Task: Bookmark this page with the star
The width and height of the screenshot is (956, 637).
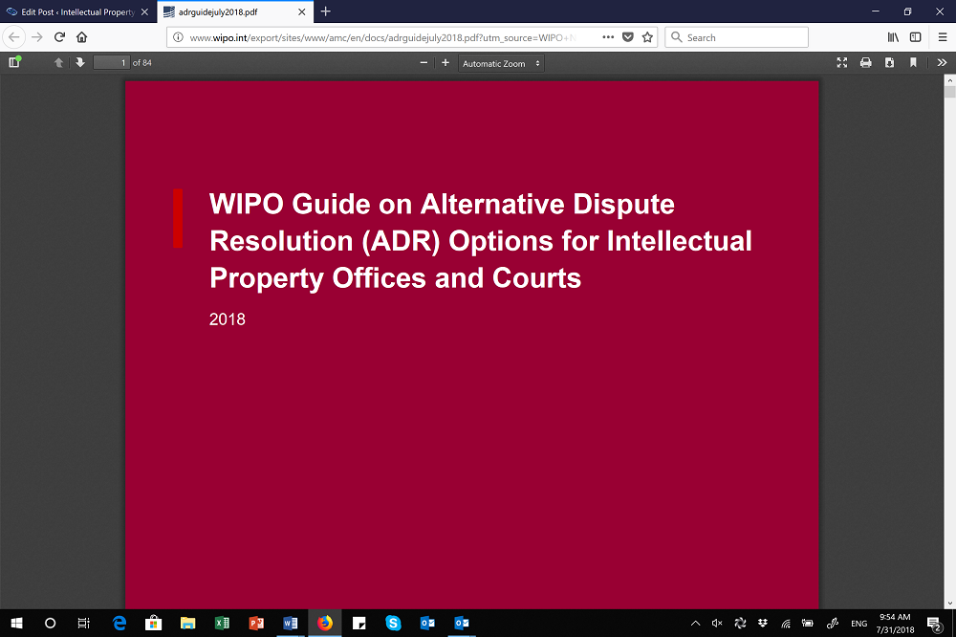Action: pyautogui.click(x=647, y=37)
